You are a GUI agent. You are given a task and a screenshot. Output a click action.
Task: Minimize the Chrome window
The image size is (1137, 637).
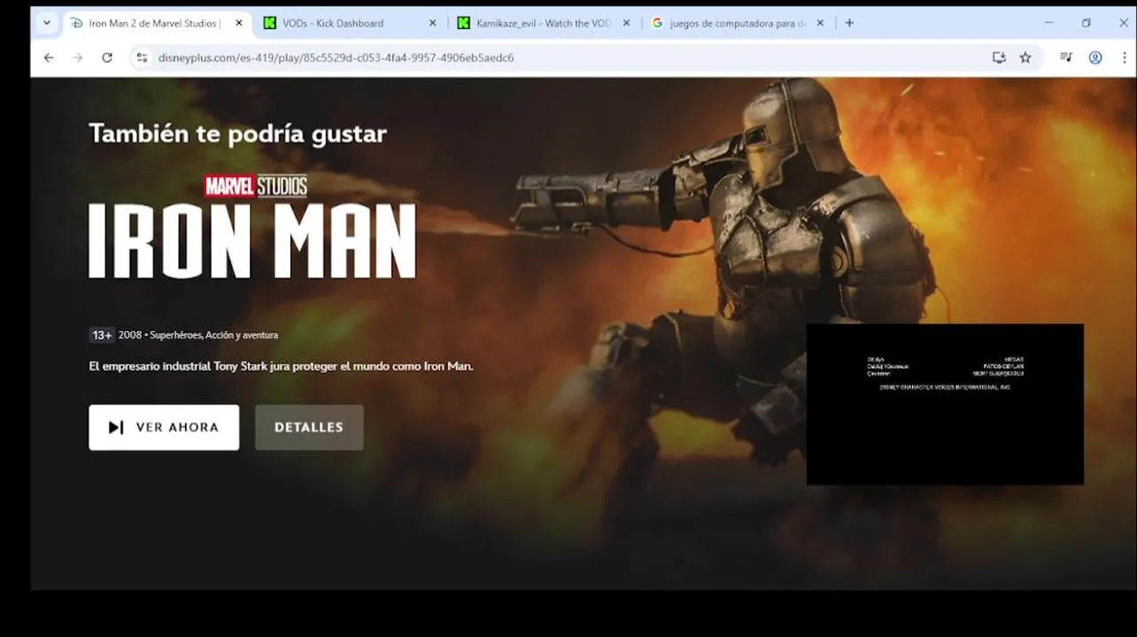(x=1048, y=23)
